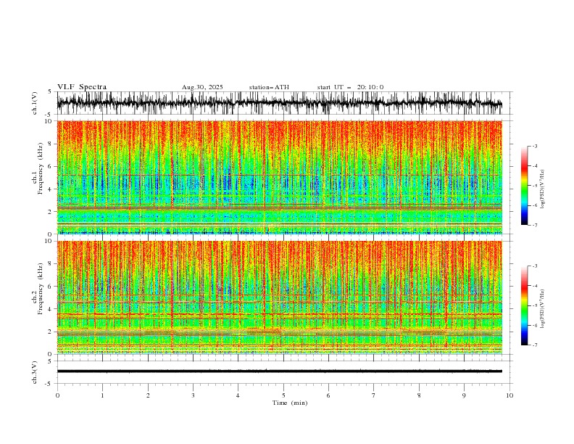Click the "3" tick label on time axis
Screen dimensions: 574x444
[193, 395]
